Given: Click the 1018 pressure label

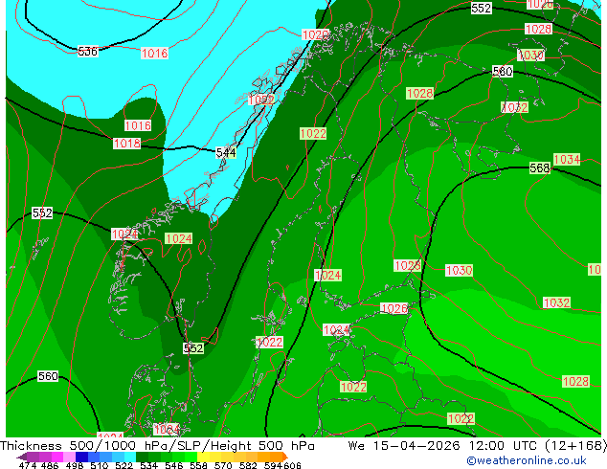Looking at the screenshot, I should (x=127, y=144).
